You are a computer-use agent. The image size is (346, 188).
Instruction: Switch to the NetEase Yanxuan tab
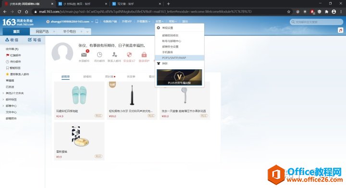click(x=42, y=32)
